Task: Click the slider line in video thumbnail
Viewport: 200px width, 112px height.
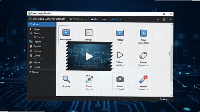Action: [x=89, y=66]
